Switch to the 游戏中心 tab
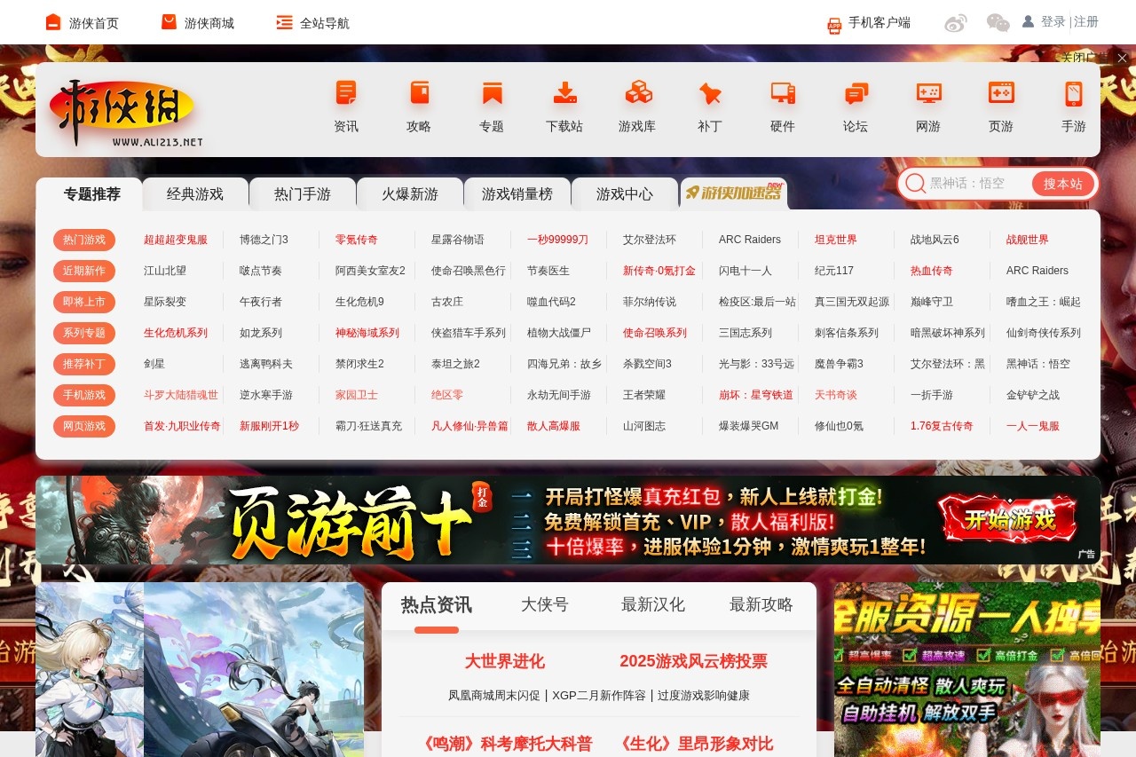Viewport: 1136px width, 757px height. (x=625, y=194)
